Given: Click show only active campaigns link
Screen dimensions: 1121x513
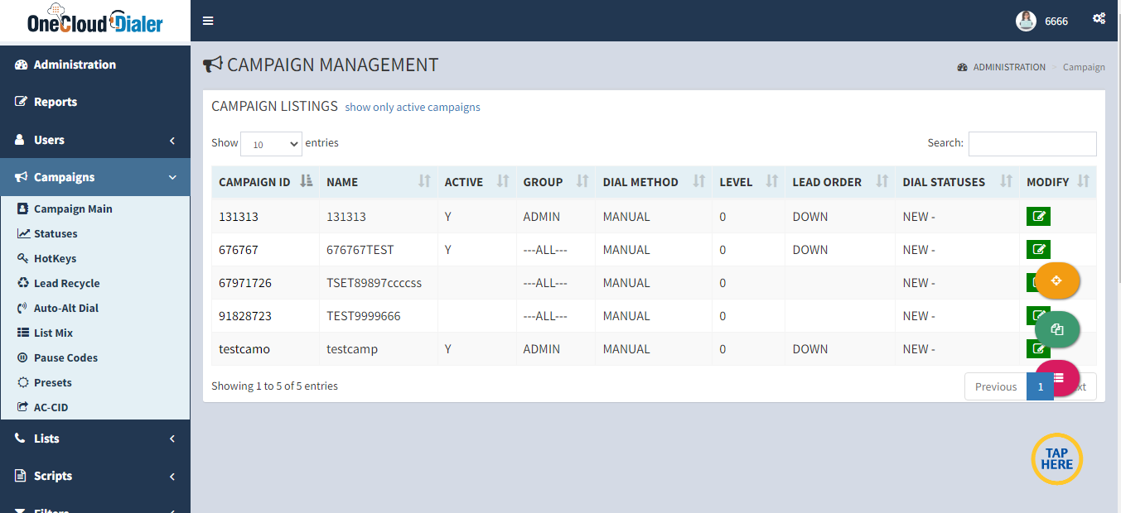Looking at the screenshot, I should (412, 107).
